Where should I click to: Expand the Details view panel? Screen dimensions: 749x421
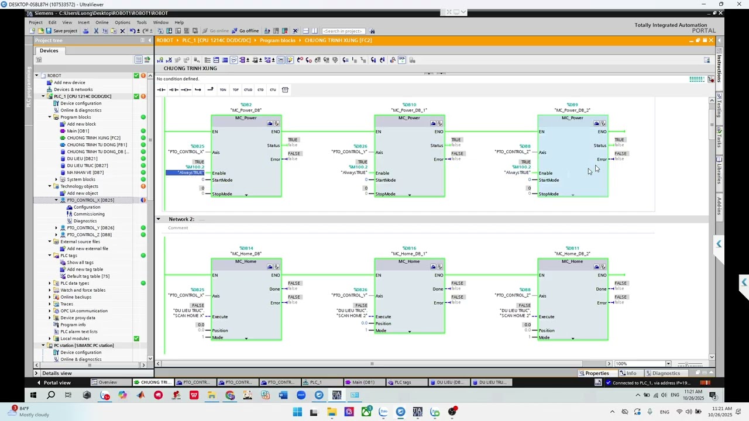click(x=36, y=373)
